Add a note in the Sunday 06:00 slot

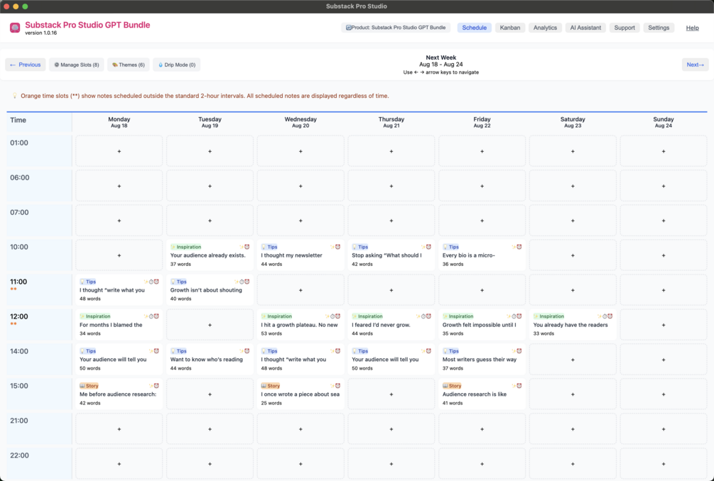click(x=664, y=186)
